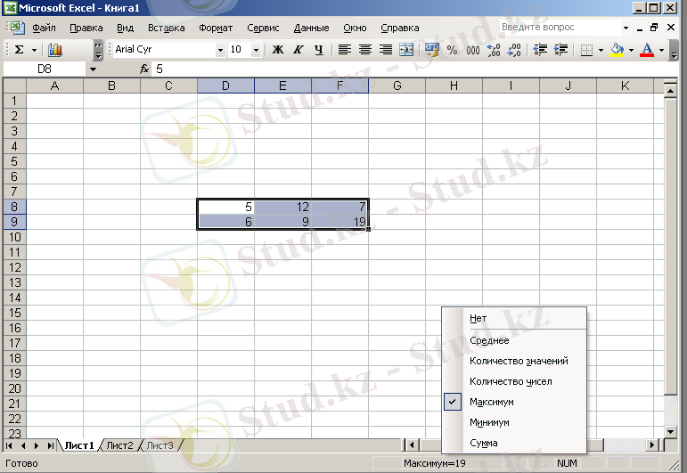Image resolution: width=687 pixels, height=473 pixels.
Task: Open the Формат menu
Action: tap(216, 28)
